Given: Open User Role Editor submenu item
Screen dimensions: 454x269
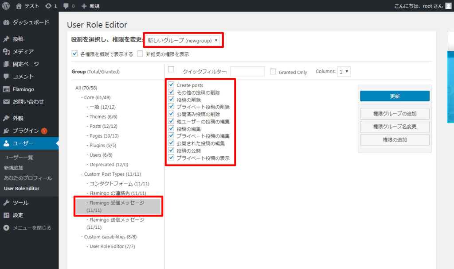Looking at the screenshot, I should (x=22, y=188).
